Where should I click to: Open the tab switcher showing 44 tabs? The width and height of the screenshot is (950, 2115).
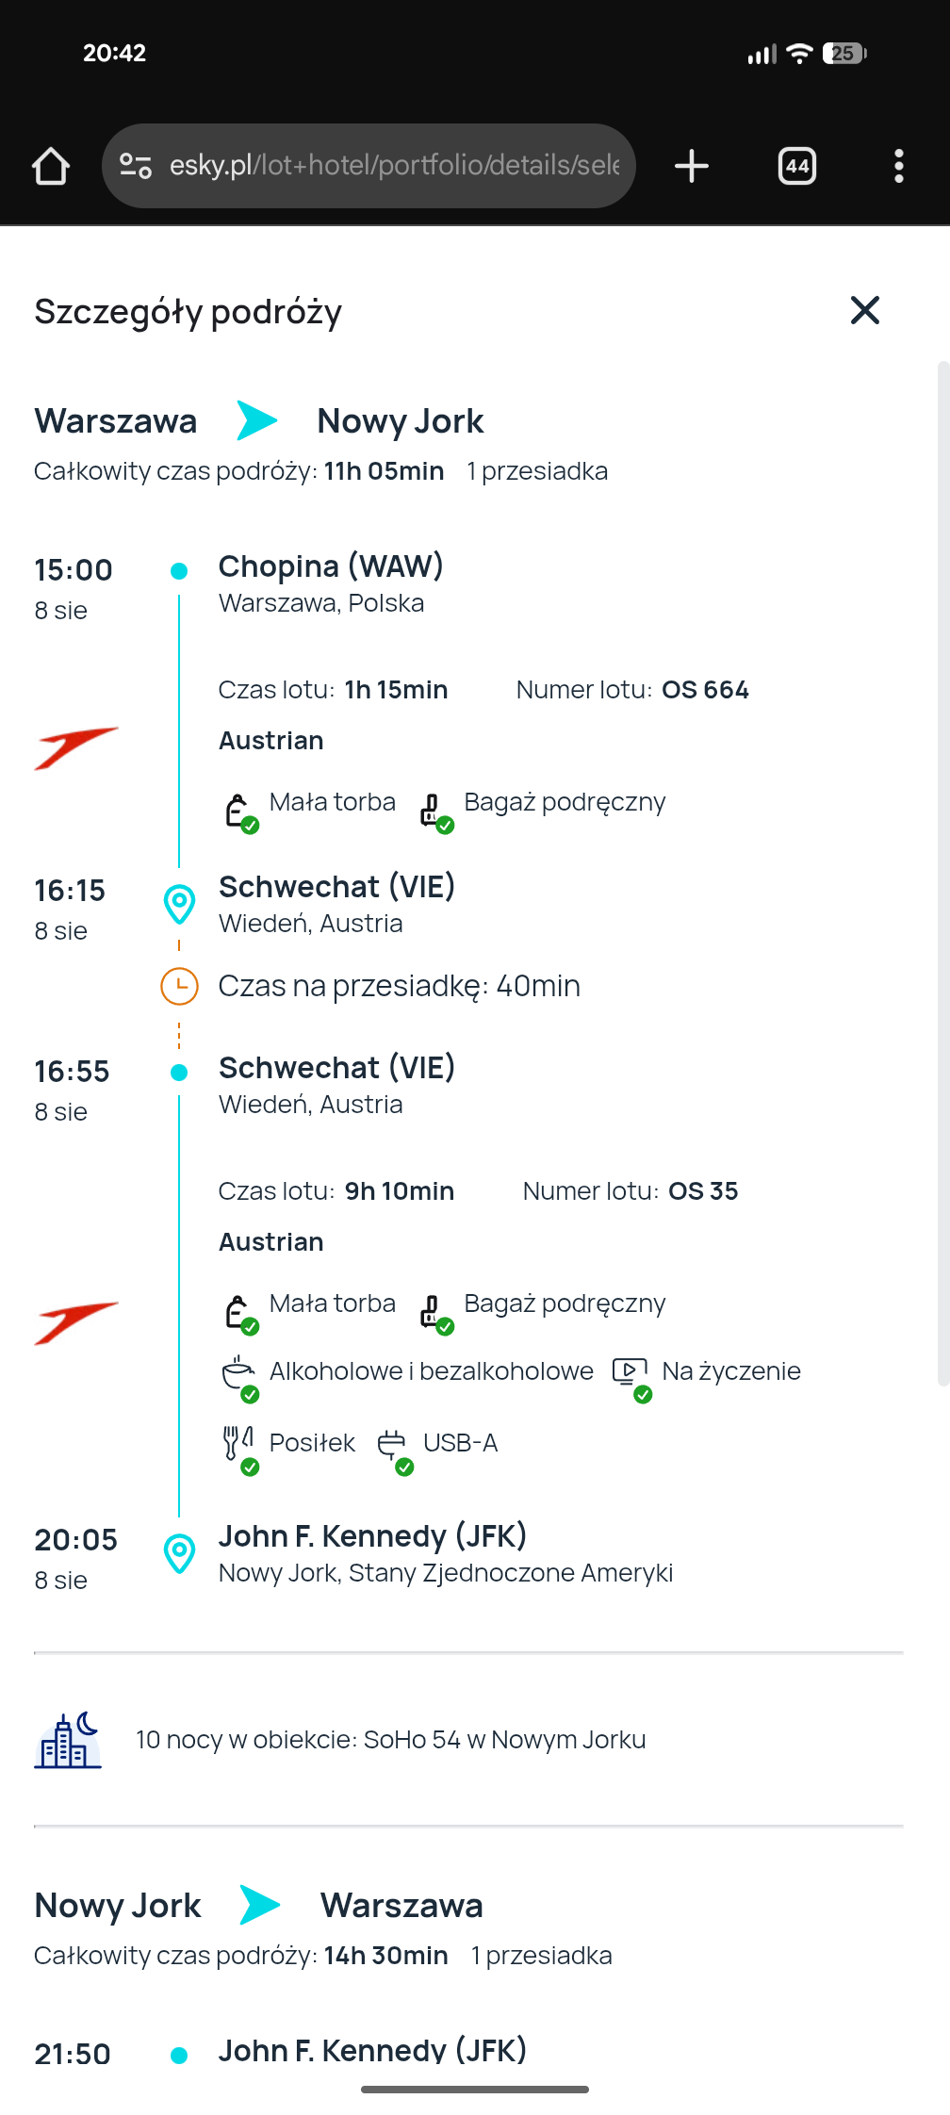(797, 166)
